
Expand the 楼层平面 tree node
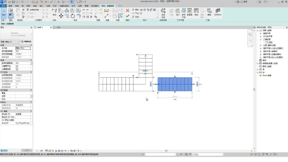pos(261,34)
